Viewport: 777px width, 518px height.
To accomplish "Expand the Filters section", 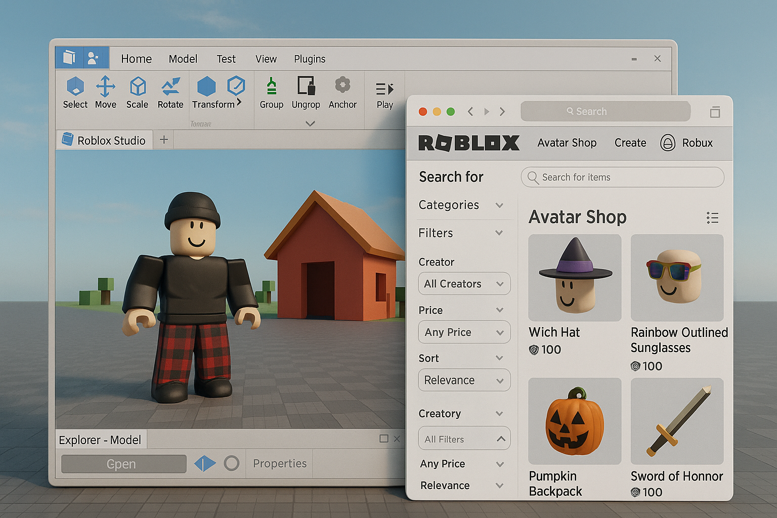I will point(461,233).
